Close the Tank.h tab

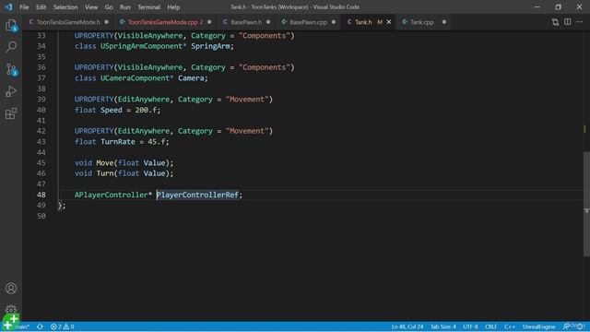(x=389, y=22)
